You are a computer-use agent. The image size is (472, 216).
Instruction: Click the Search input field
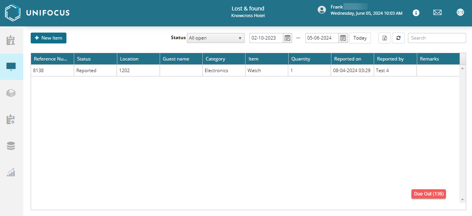pyautogui.click(x=437, y=38)
